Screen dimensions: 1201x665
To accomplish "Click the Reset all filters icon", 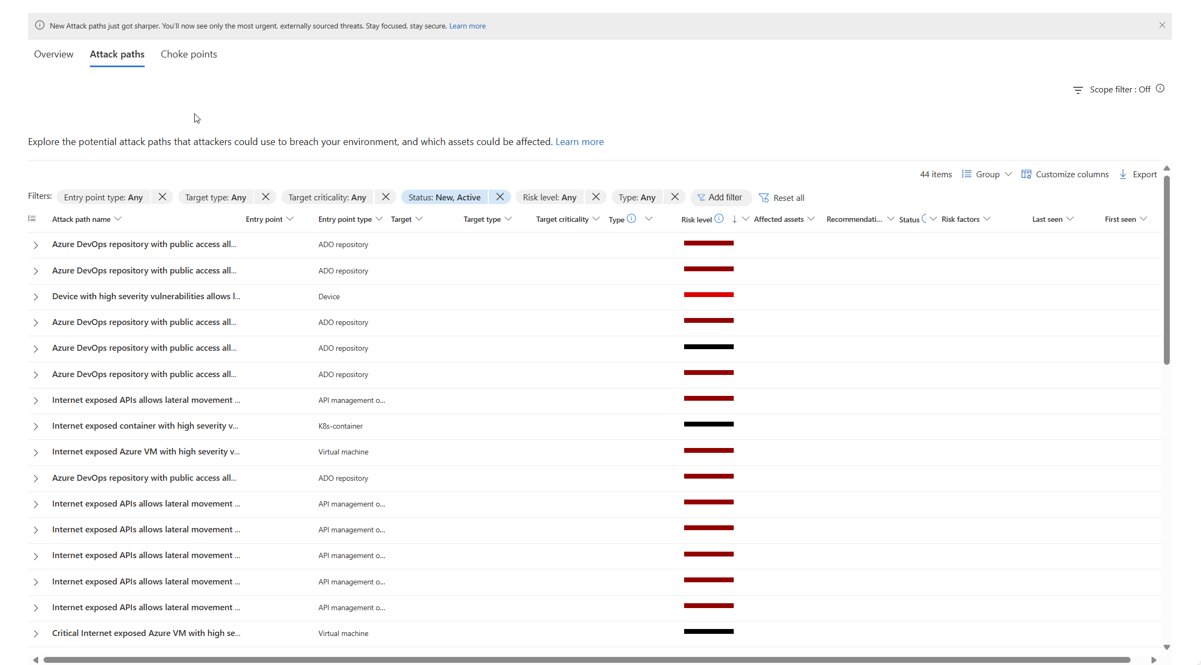I will pyautogui.click(x=764, y=198).
